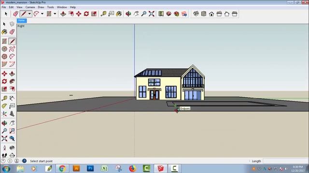The image size is (309, 173).
Task: Switch to Top view
Action: click(x=204, y=14)
